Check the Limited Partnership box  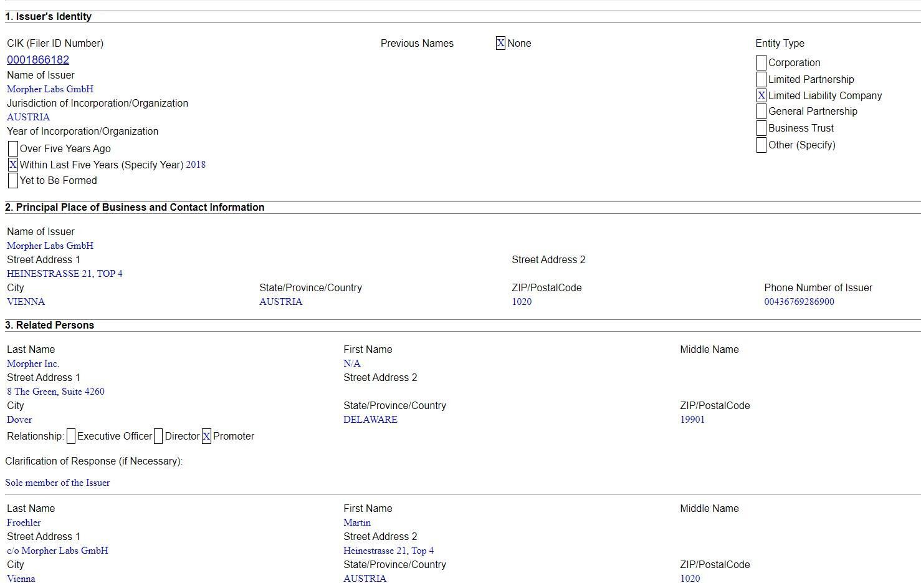click(x=761, y=79)
